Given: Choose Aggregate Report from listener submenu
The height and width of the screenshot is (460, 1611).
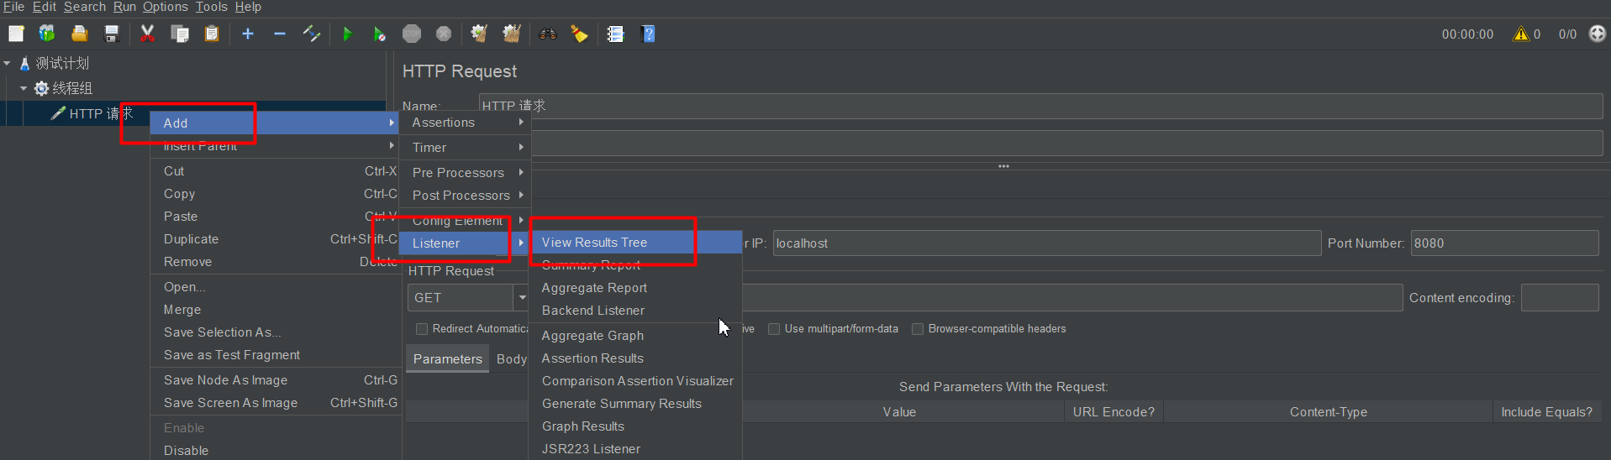Looking at the screenshot, I should [594, 288].
